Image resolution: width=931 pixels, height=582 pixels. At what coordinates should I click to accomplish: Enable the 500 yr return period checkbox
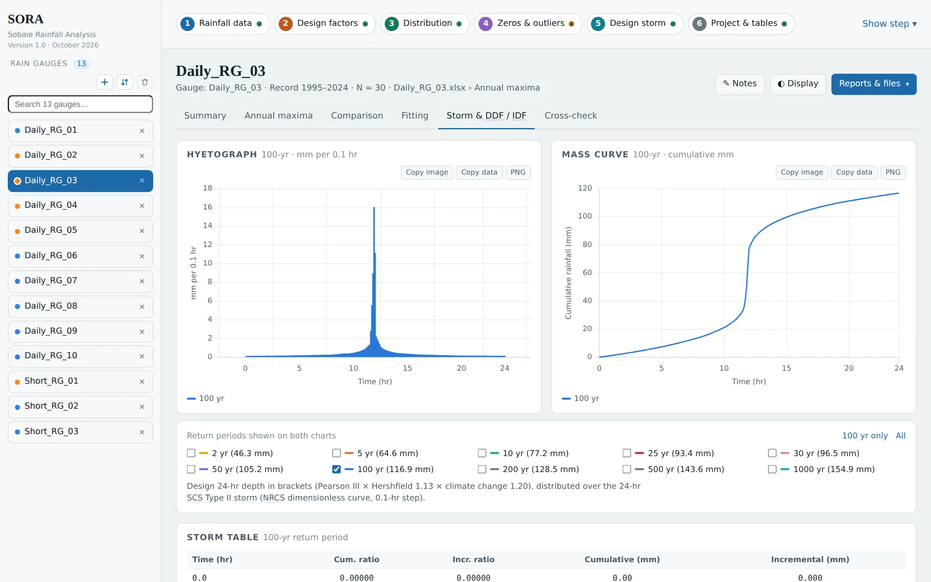(627, 469)
